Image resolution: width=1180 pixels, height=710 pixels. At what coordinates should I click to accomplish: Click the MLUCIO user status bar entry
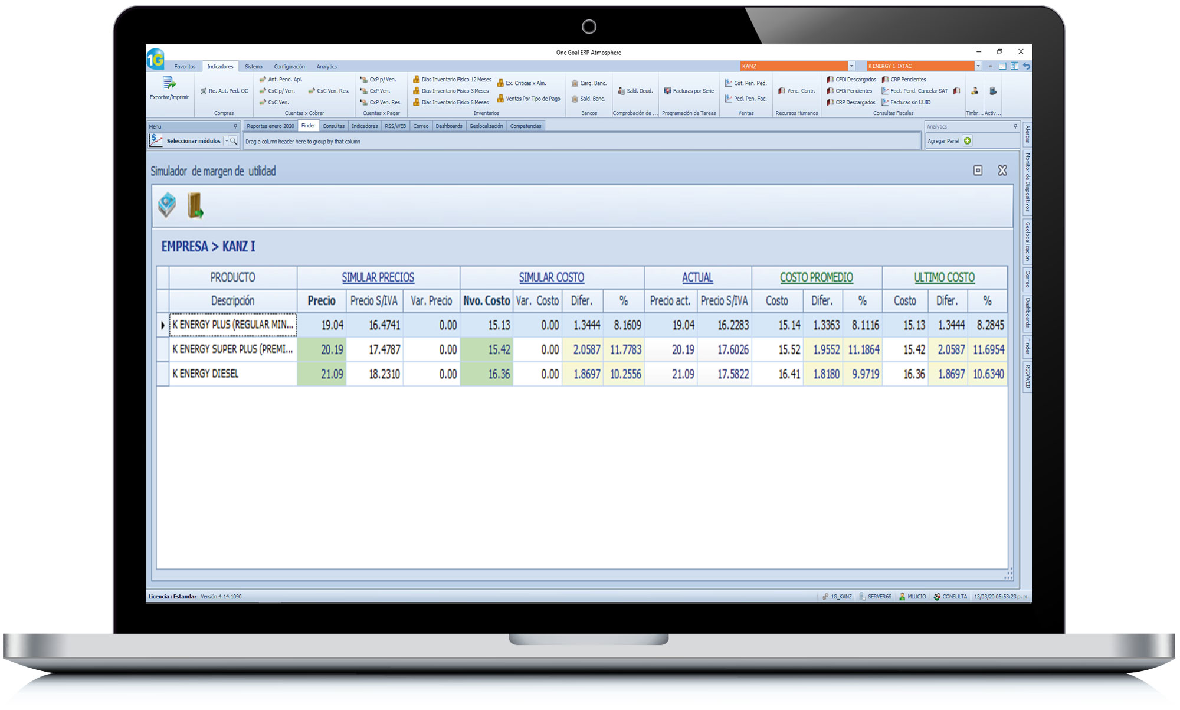point(912,597)
